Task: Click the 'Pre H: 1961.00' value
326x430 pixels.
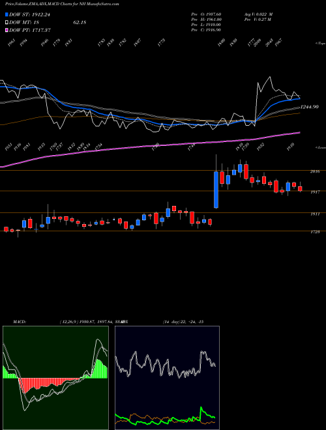Action: tap(206, 20)
